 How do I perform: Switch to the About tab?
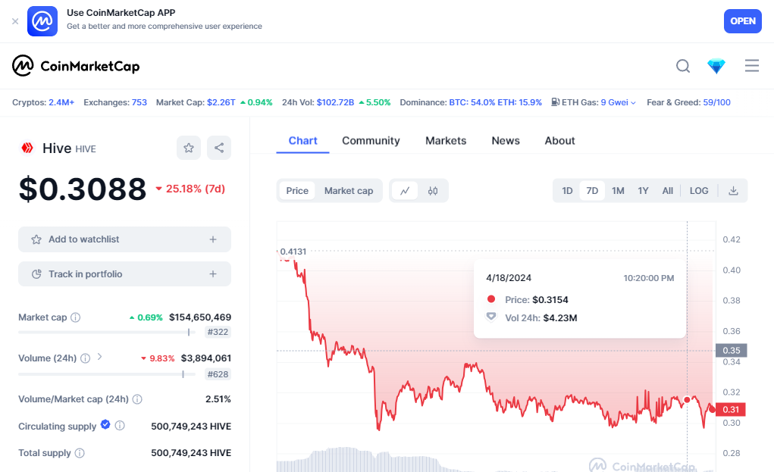559,141
